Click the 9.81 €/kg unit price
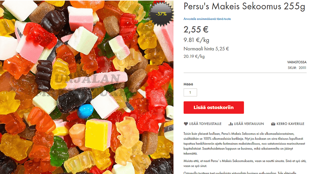 click(x=196, y=40)
